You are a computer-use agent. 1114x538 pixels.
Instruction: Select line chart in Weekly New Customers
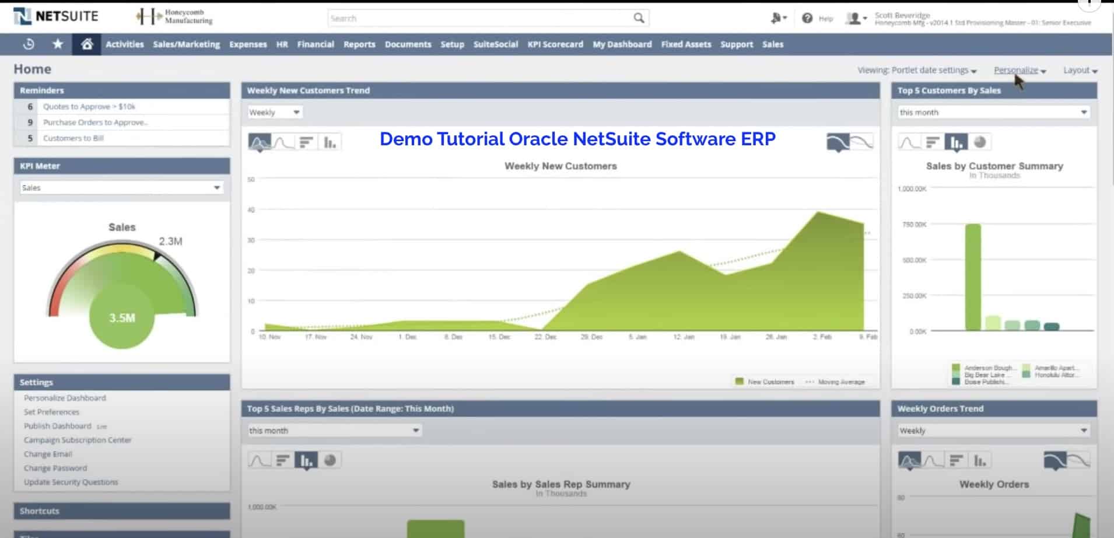(283, 142)
